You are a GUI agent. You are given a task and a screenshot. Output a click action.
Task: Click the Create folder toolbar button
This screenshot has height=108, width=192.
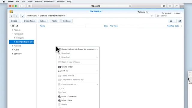tap(29, 21)
